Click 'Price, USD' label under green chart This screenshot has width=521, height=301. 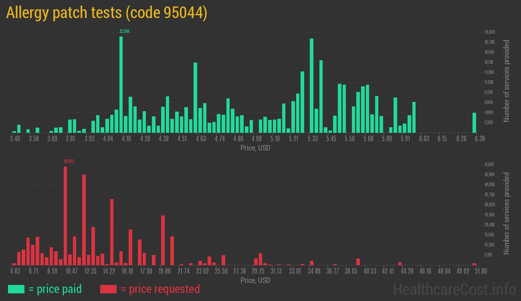point(255,148)
